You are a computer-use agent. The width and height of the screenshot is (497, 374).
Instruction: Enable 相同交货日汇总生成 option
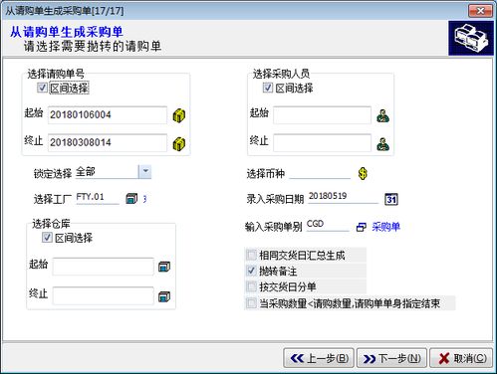click(x=251, y=255)
